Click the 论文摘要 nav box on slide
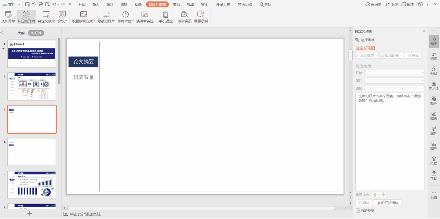This screenshot has width=440, height=219. pos(83,62)
